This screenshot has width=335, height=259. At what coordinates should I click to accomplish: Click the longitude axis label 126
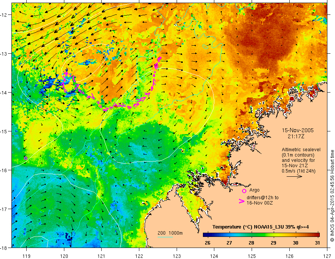289,256
